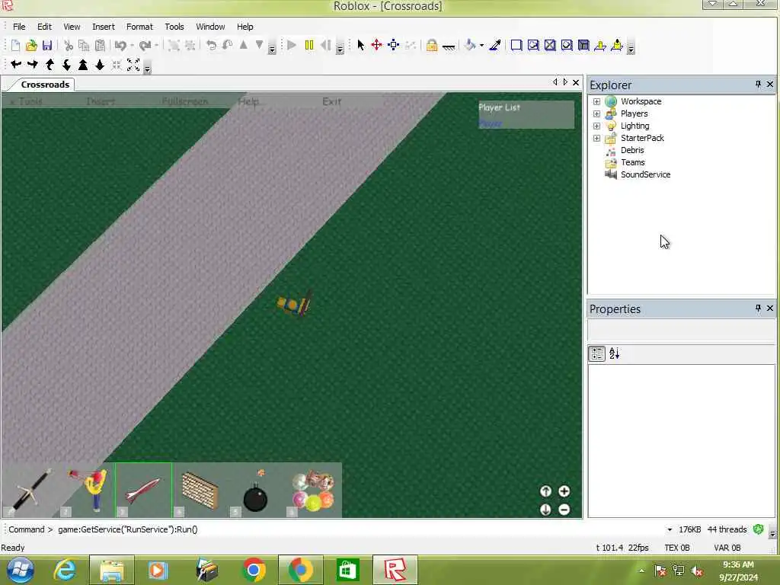Pause the simulation with the yellow pause icon
Viewport: 780px width, 585px height.
click(x=309, y=46)
